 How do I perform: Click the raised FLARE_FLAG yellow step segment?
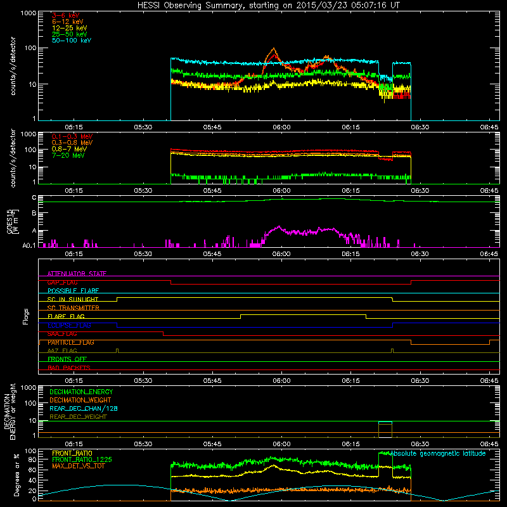304,314
